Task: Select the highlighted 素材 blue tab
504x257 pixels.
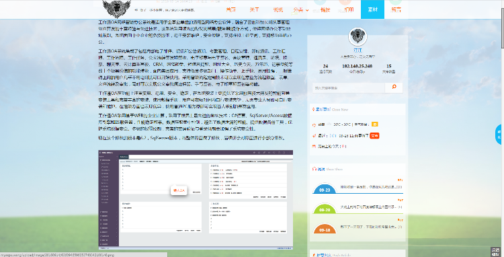Action: click(372, 9)
